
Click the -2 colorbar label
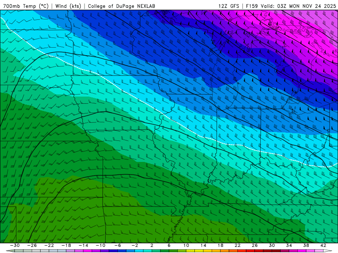[x=135, y=245]
